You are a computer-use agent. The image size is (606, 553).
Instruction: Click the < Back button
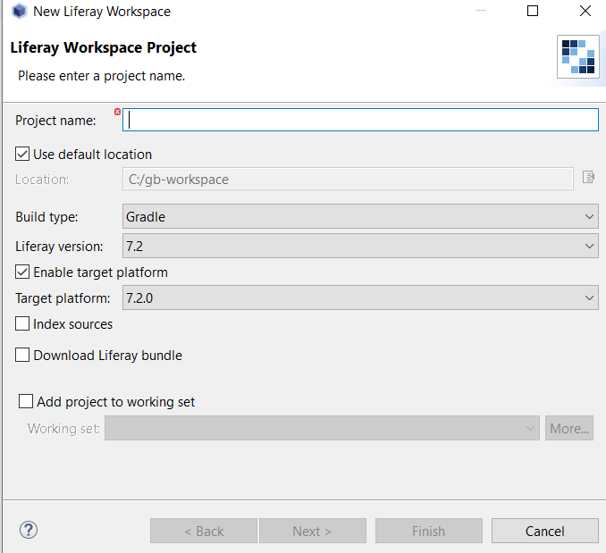pyautogui.click(x=204, y=531)
